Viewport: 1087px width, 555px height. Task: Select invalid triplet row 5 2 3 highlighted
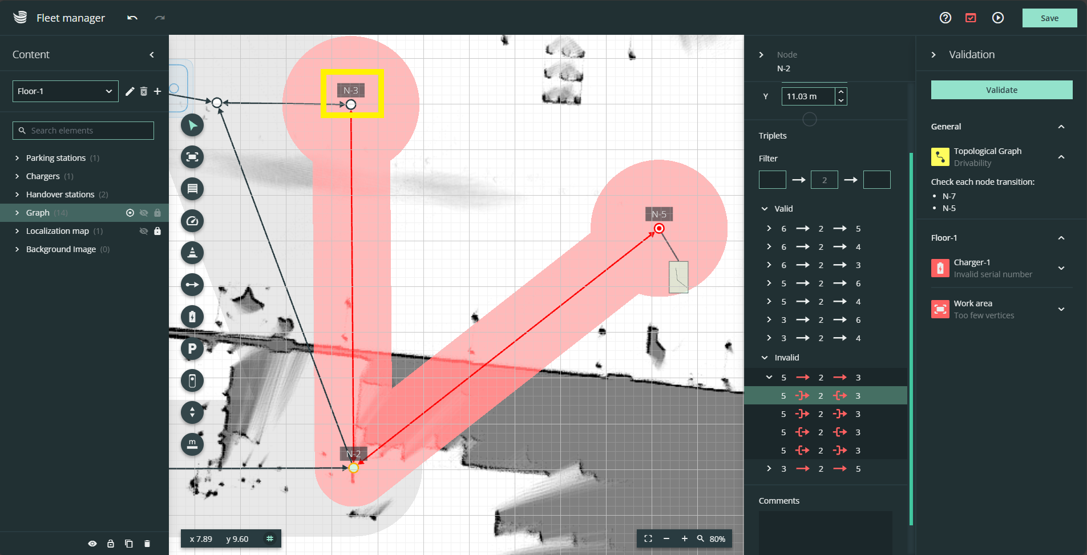coord(825,396)
